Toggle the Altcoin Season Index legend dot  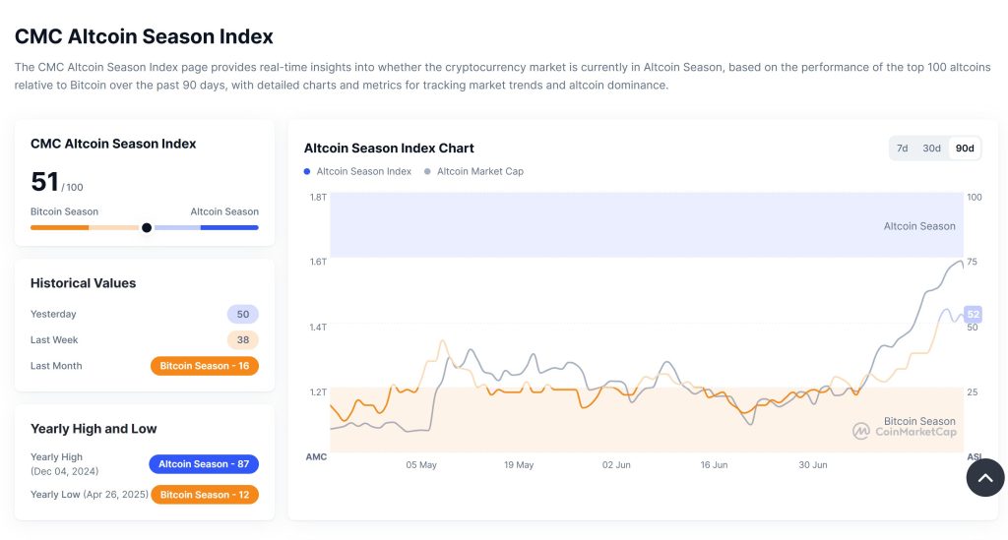point(308,171)
